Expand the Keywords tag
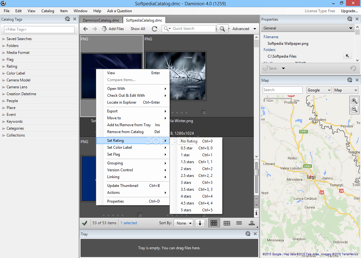The image size is (361, 258). click(3, 121)
